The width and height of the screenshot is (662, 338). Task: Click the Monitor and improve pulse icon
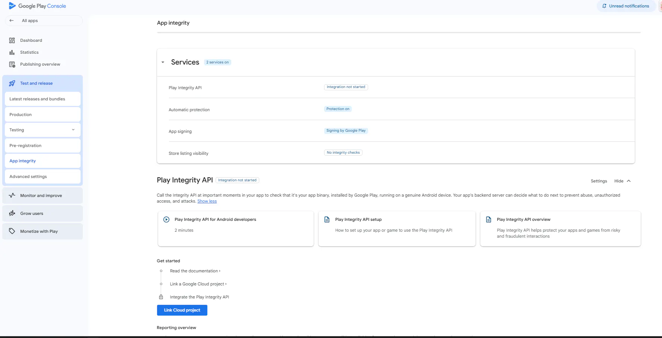(x=12, y=195)
